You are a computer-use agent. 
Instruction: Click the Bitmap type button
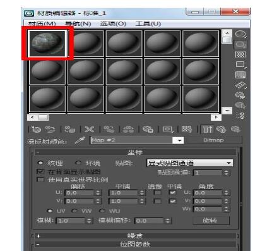point(214,140)
